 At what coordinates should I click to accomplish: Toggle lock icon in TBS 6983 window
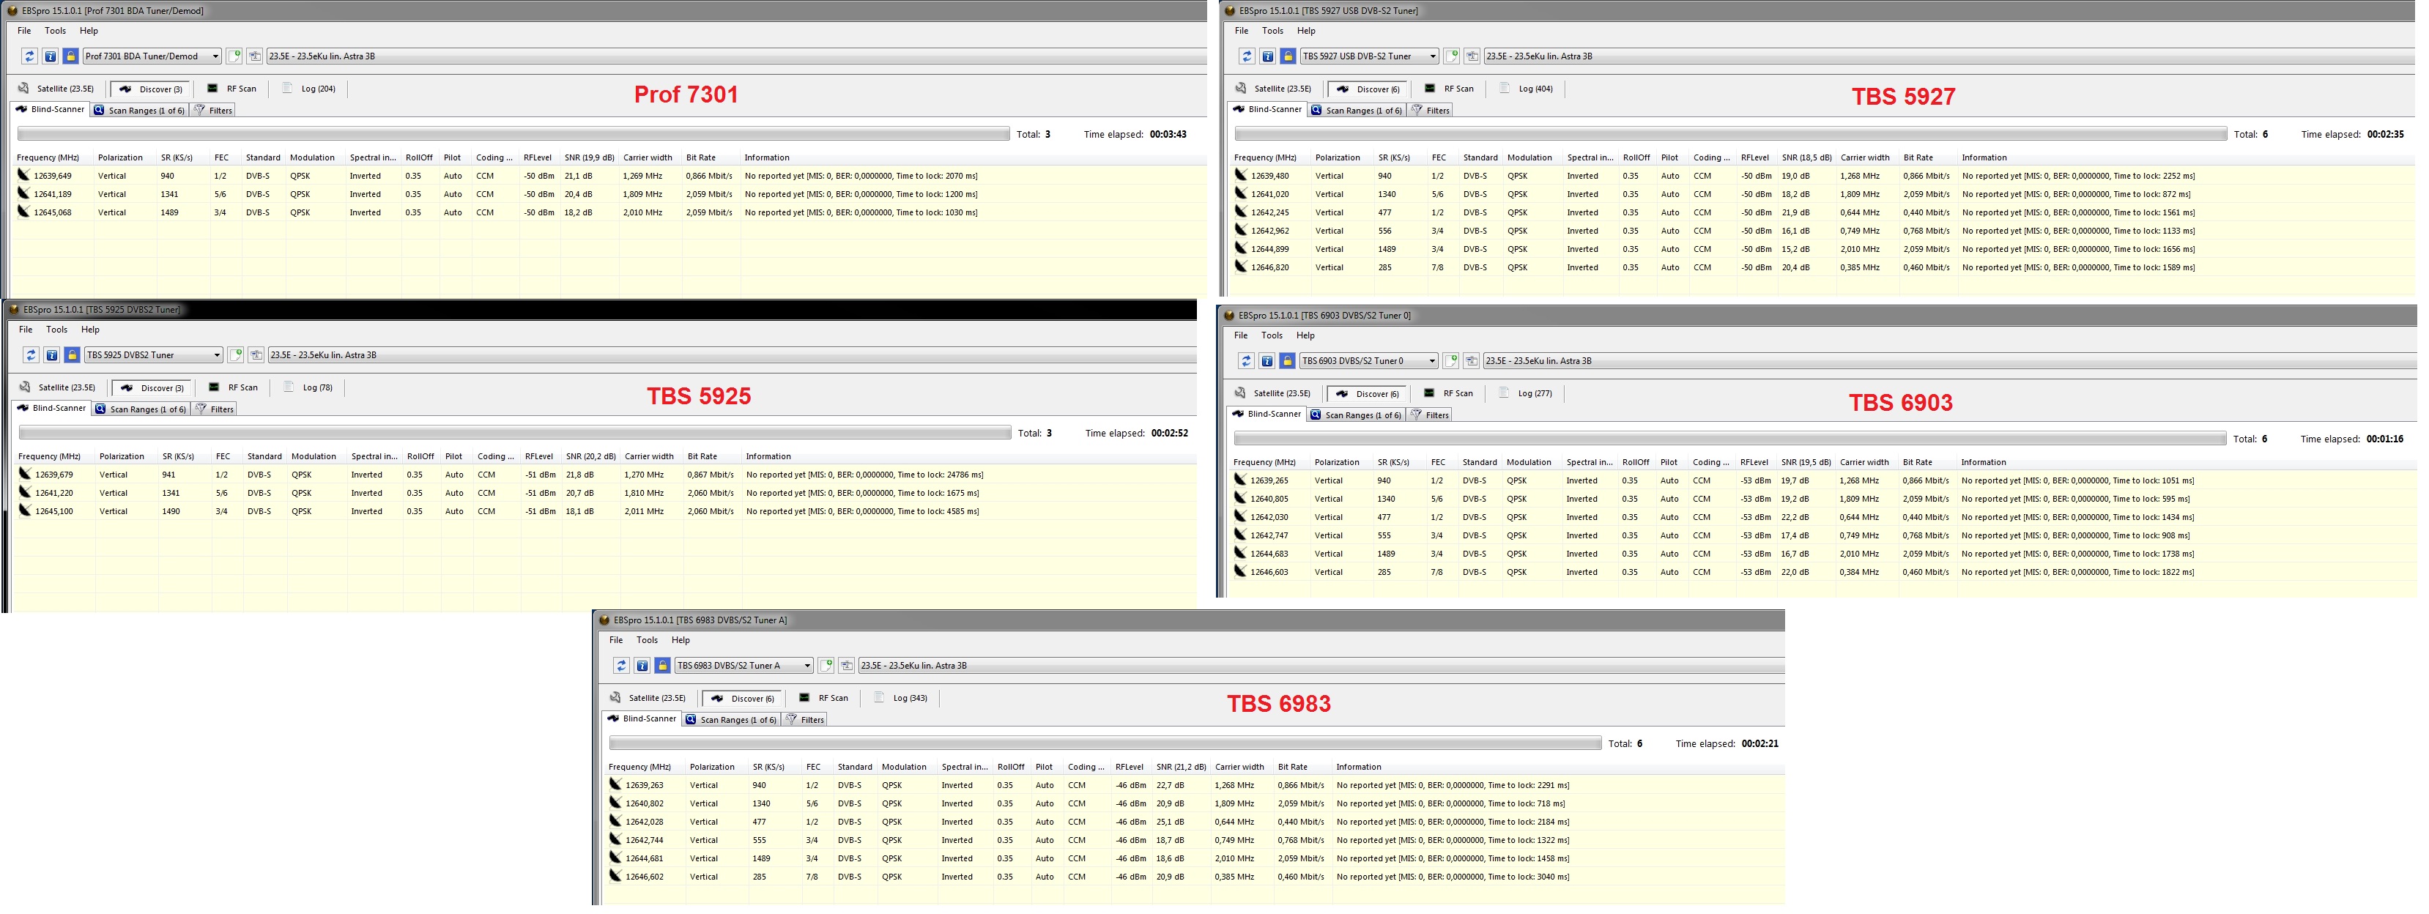(x=662, y=666)
